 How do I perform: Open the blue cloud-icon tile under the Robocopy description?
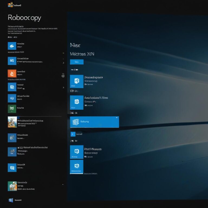pyautogui.click(x=12, y=46)
